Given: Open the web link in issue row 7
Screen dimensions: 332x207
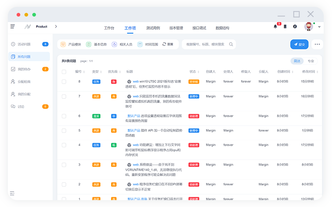Looking at the screenshot, I should coord(136,96).
